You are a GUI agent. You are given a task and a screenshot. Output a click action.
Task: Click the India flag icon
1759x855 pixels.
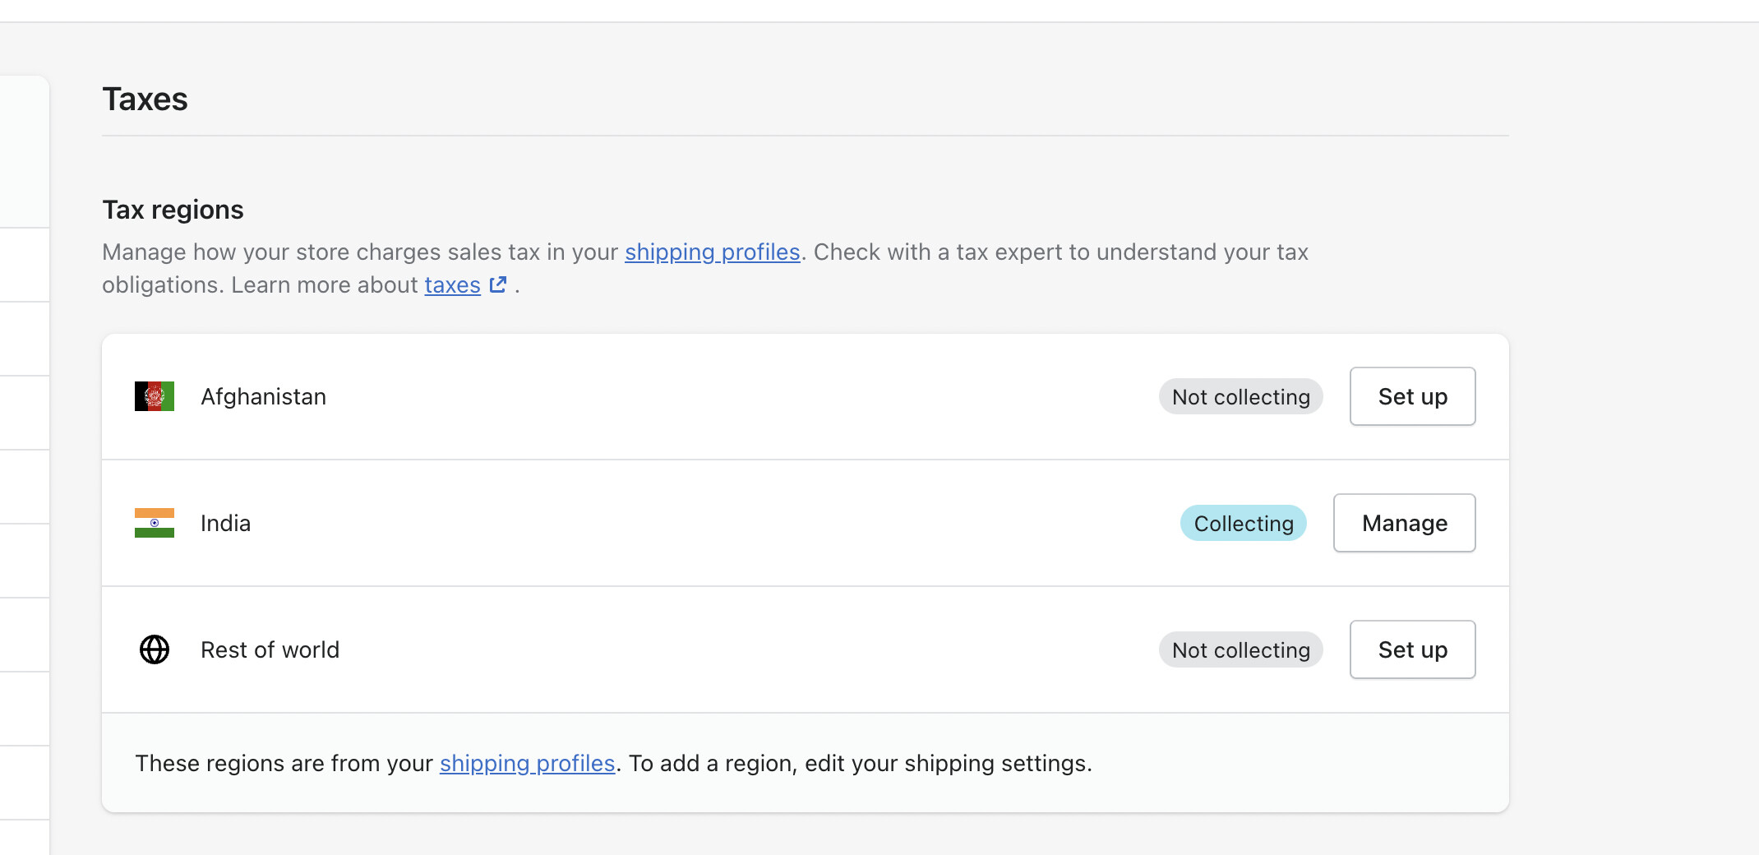tap(155, 523)
